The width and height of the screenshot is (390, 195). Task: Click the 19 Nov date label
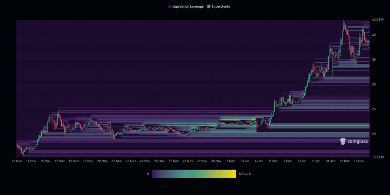coord(88,161)
